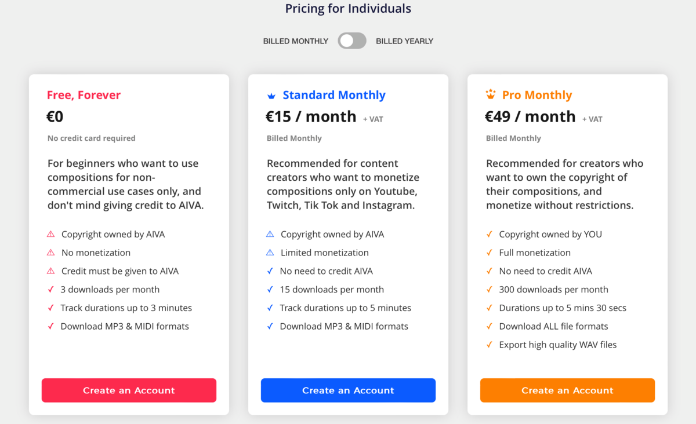Viewport: 696px width, 424px height.
Task: Click the €49 / month price
Action: click(x=530, y=116)
